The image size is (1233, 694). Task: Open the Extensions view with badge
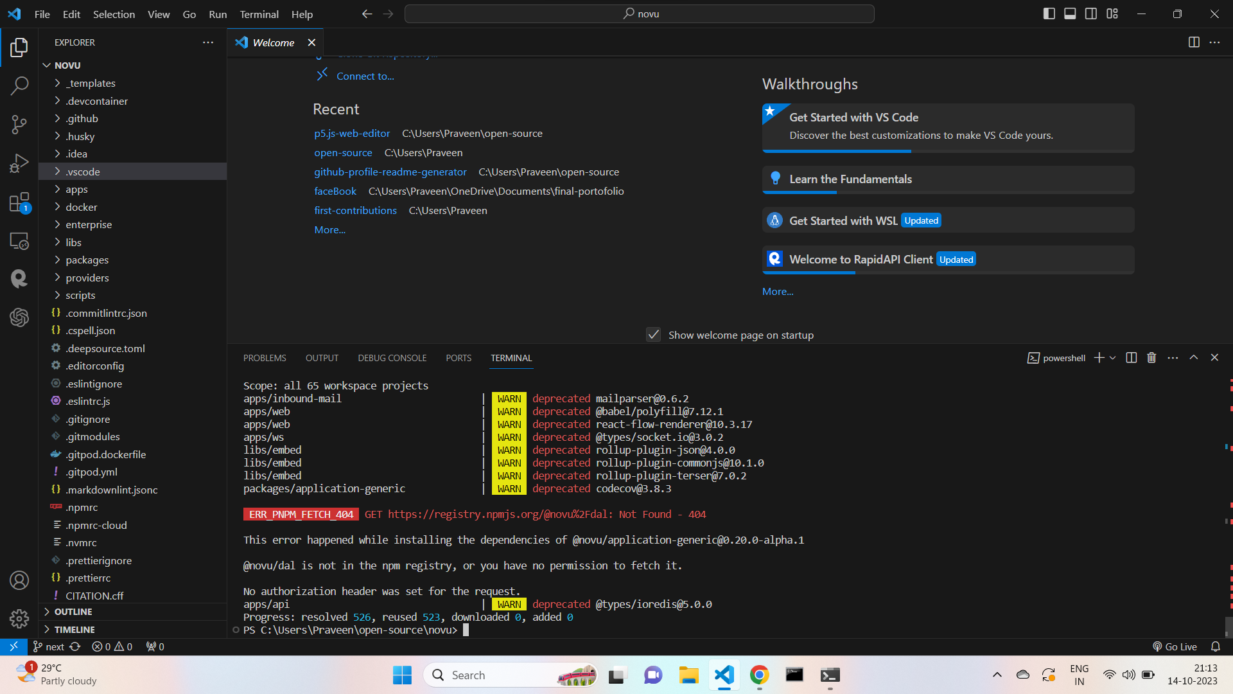click(x=19, y=202)
